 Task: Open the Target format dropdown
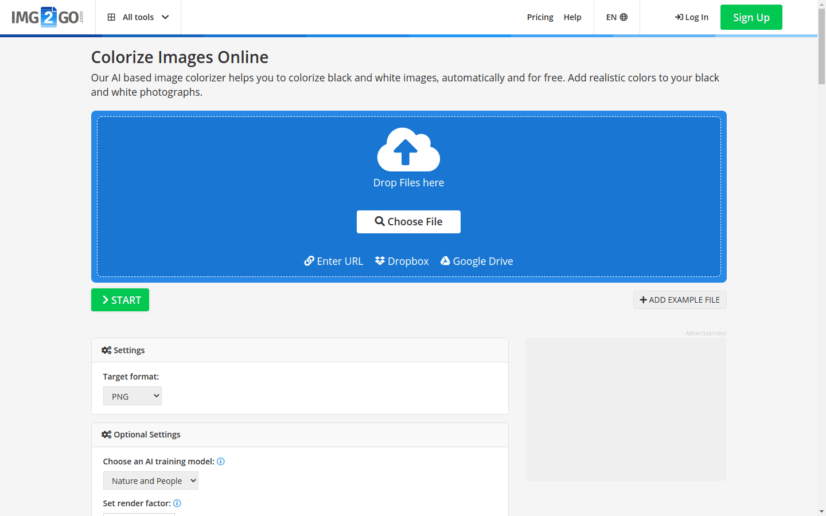[132, 396]
